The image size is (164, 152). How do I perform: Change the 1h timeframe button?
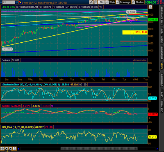pyautogui.click(x=101, y=2)
